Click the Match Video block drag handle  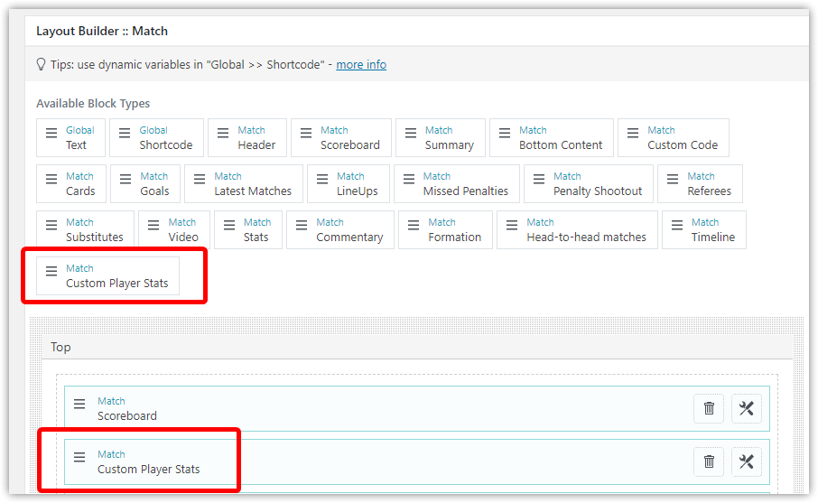tap(153, 225)
